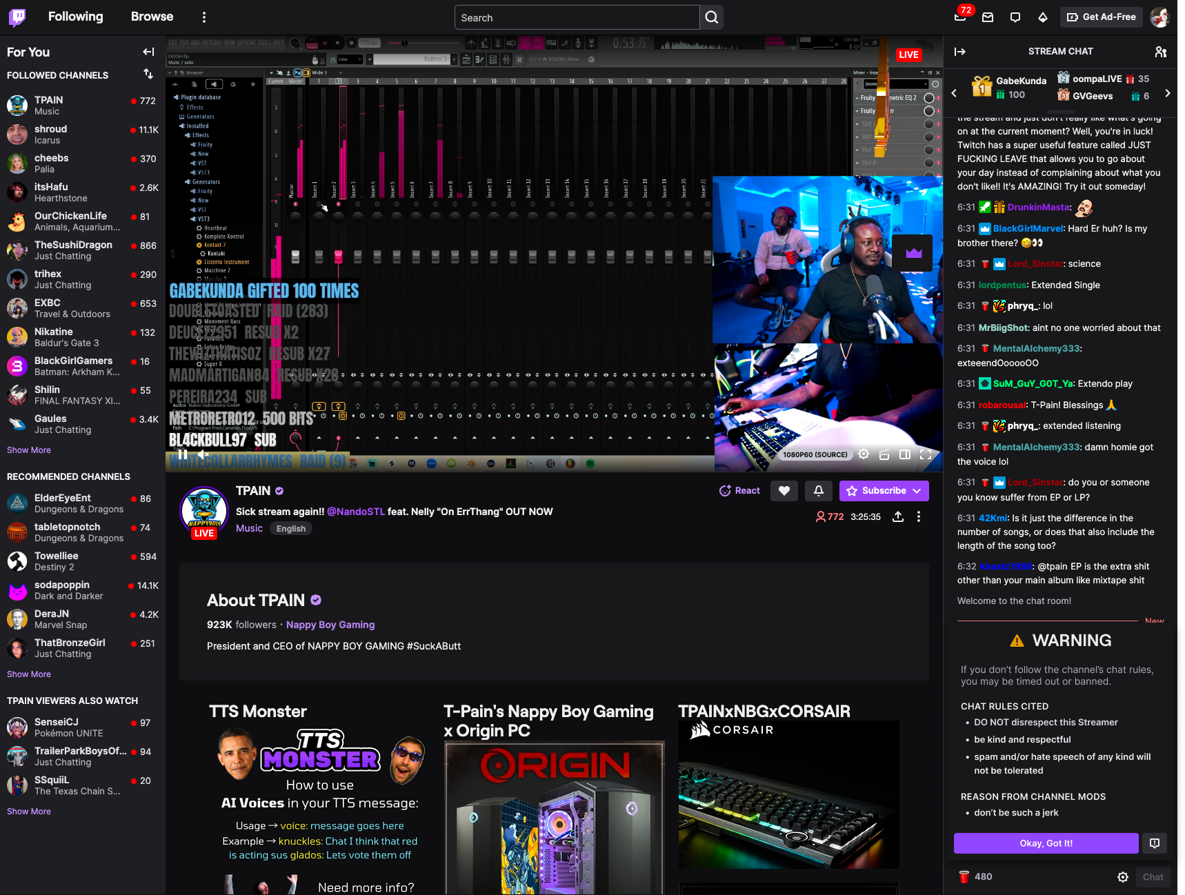1185x895 pixels.
Task: Click the Search input field
Action: coord(577,17)
